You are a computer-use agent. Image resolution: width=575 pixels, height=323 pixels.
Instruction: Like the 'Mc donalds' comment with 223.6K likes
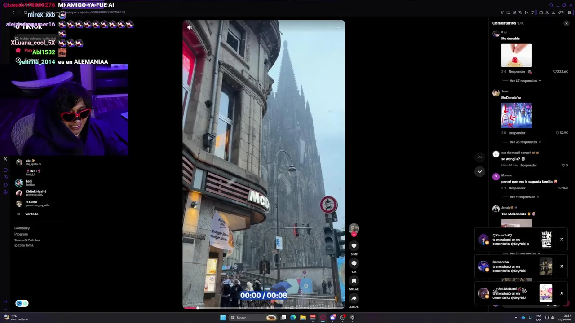[555, 71]
